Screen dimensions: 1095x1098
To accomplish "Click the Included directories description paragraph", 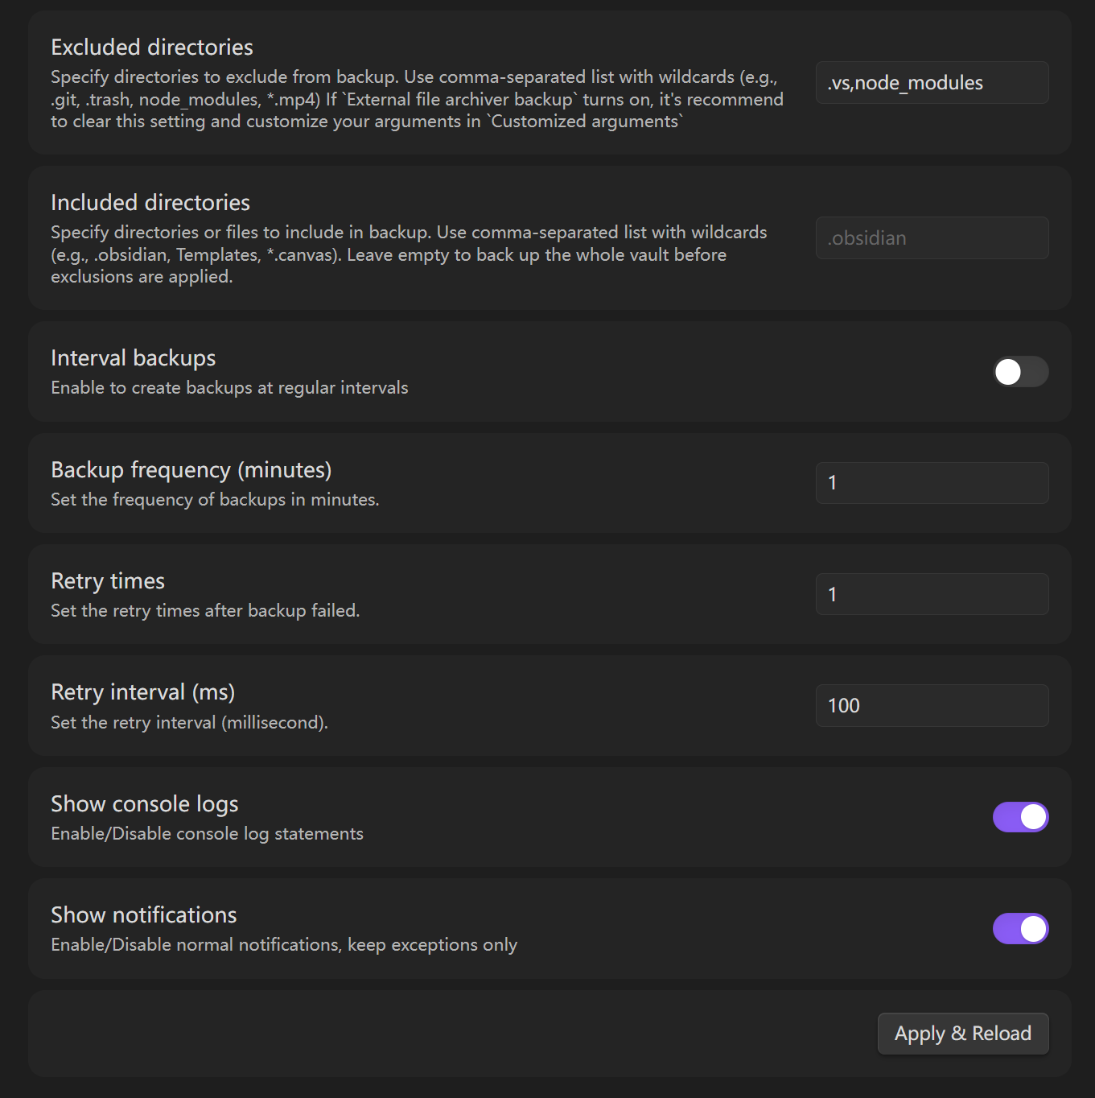I will click(409, 254).
